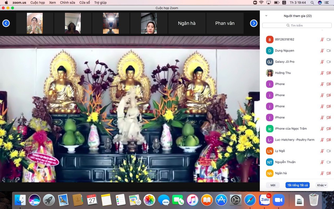Click the Mời button

(273, 185)
